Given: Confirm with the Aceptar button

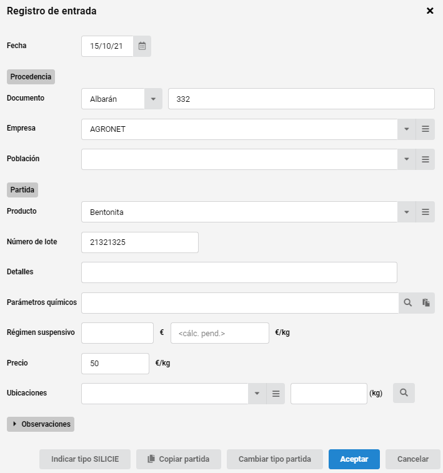Looking at the screenshot, I should tap(354, 459).
